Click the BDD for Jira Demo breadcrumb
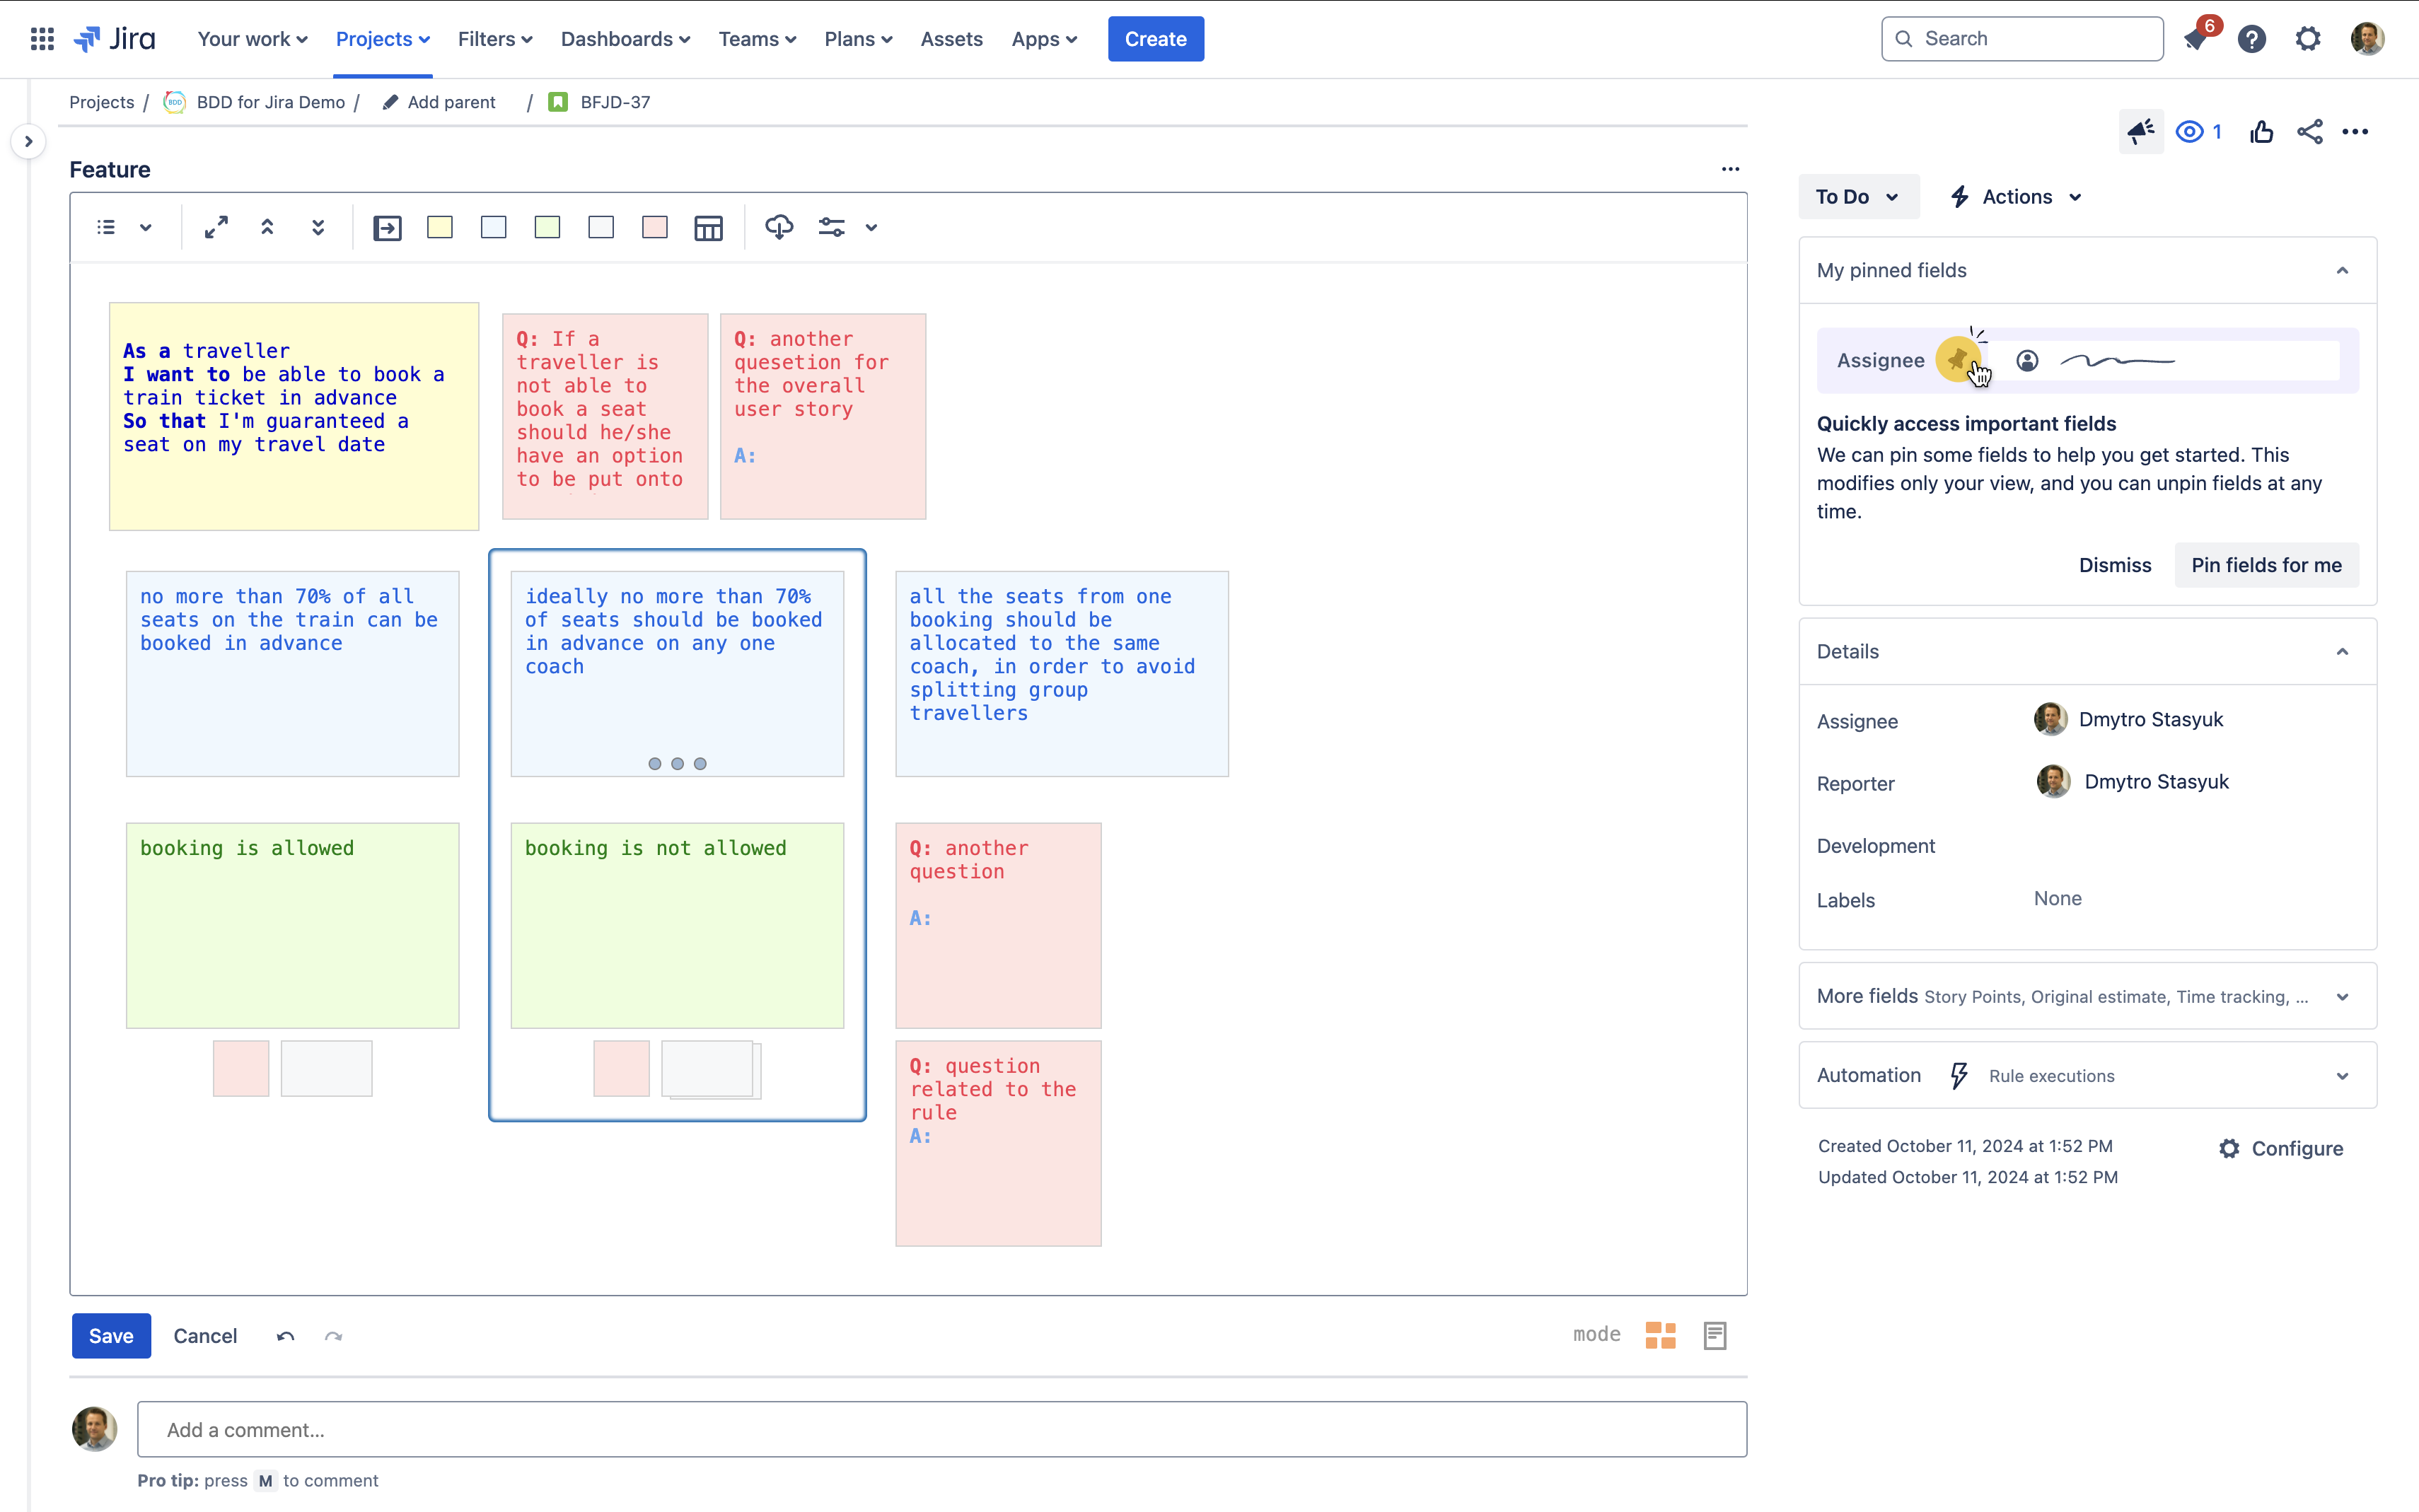Viewport: 2419px width, 1512px height. 270,102
